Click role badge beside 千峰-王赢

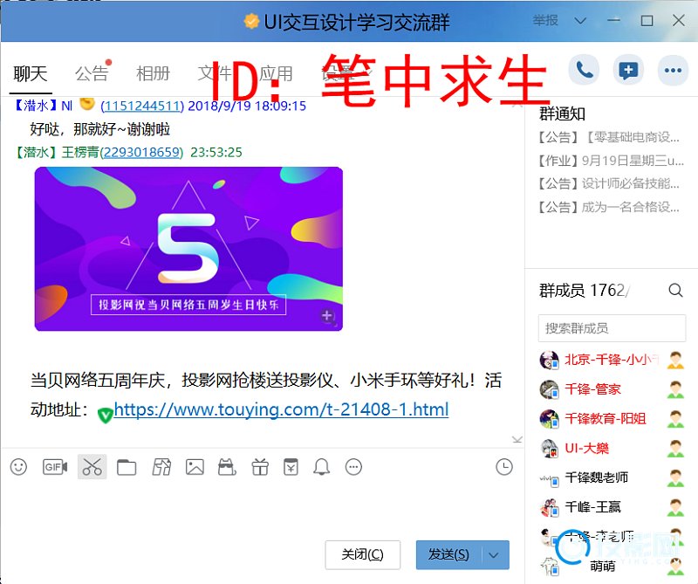pyautogui.click(x=675, y=507)
